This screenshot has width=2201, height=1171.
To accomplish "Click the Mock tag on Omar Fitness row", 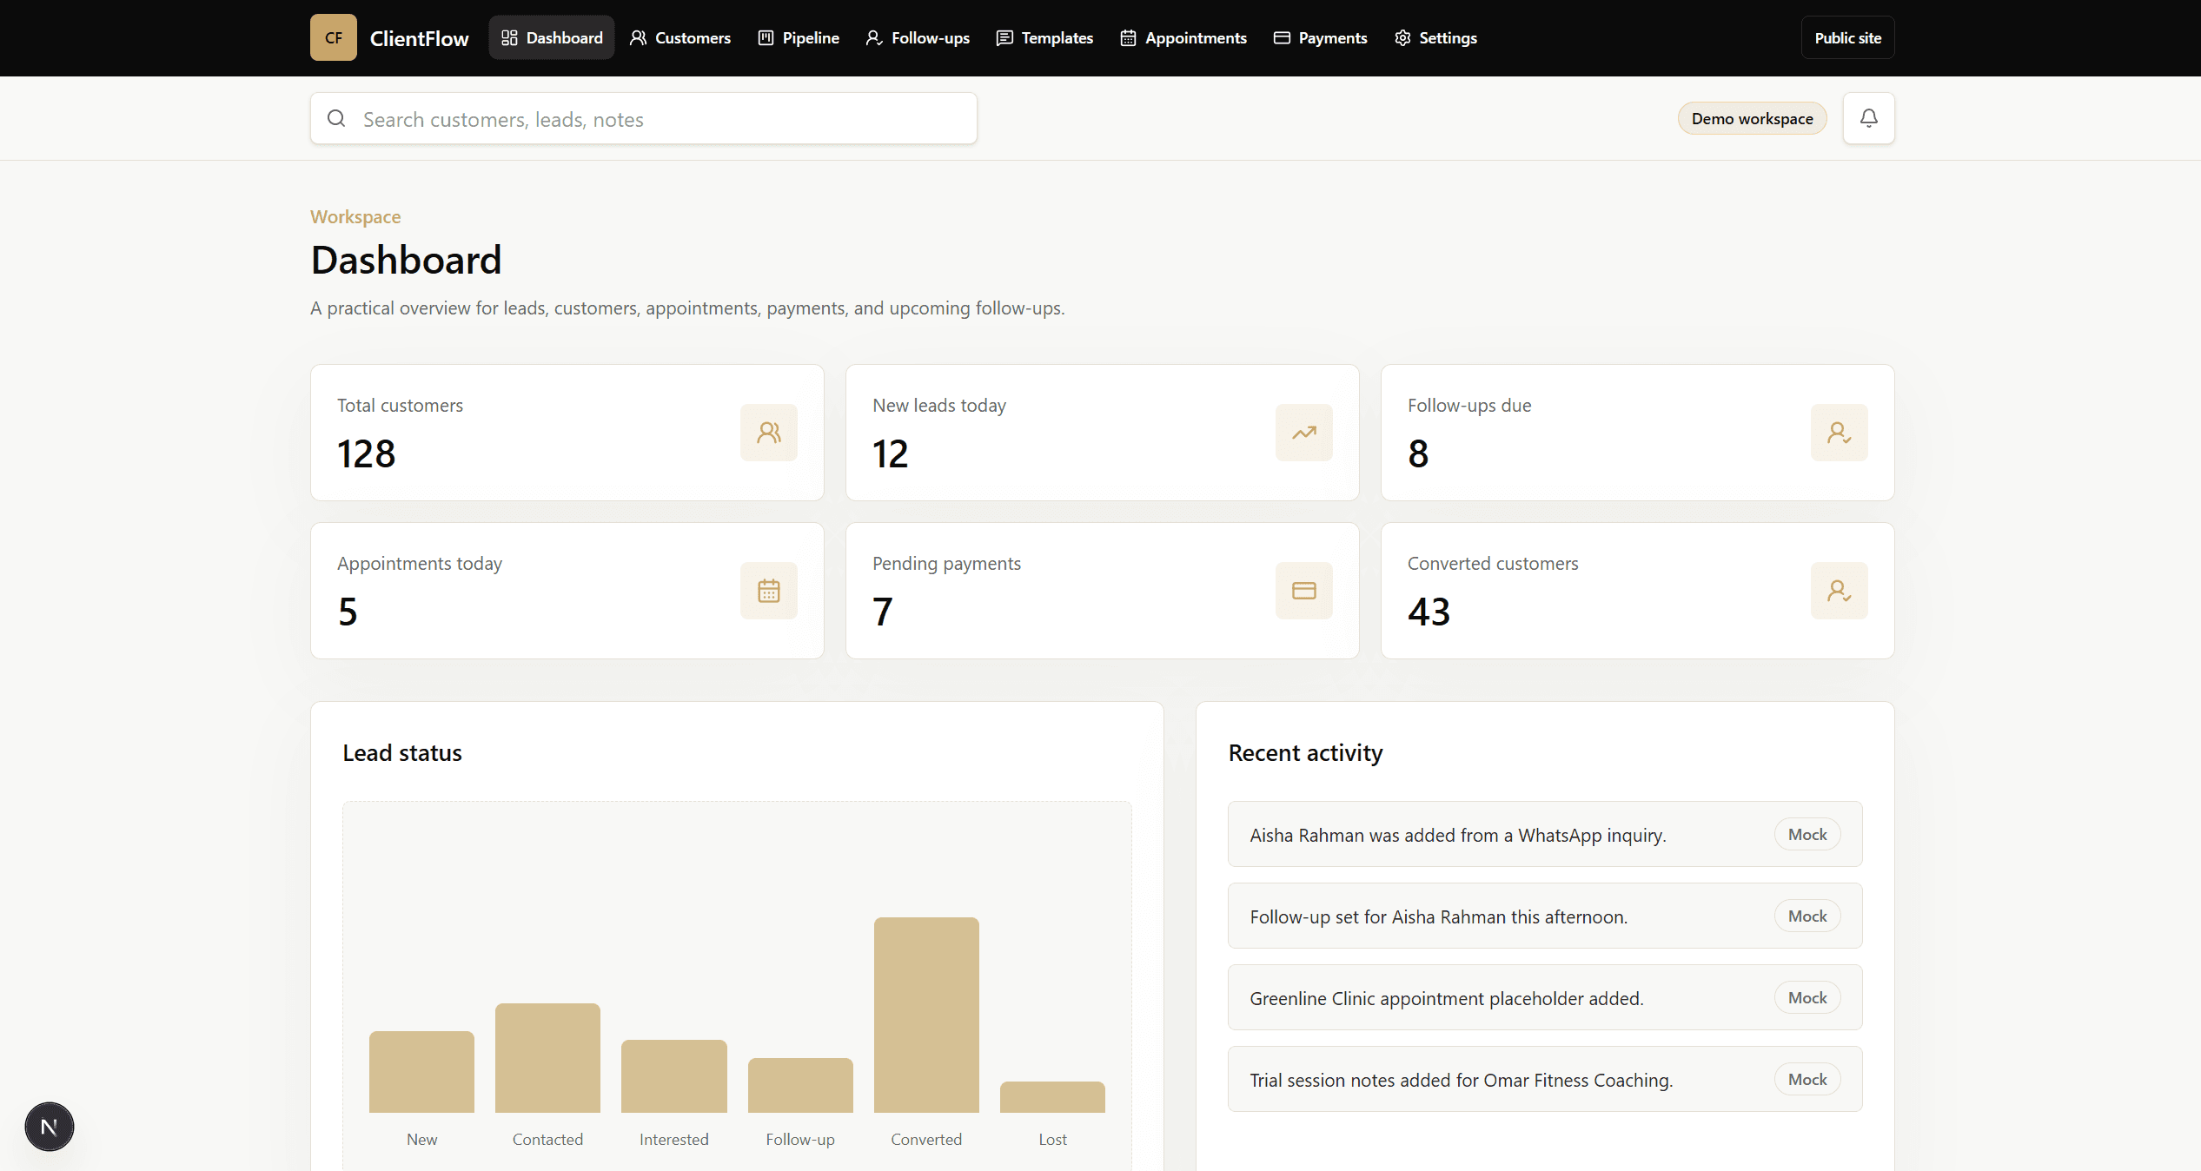I will pos(1807,1079).
